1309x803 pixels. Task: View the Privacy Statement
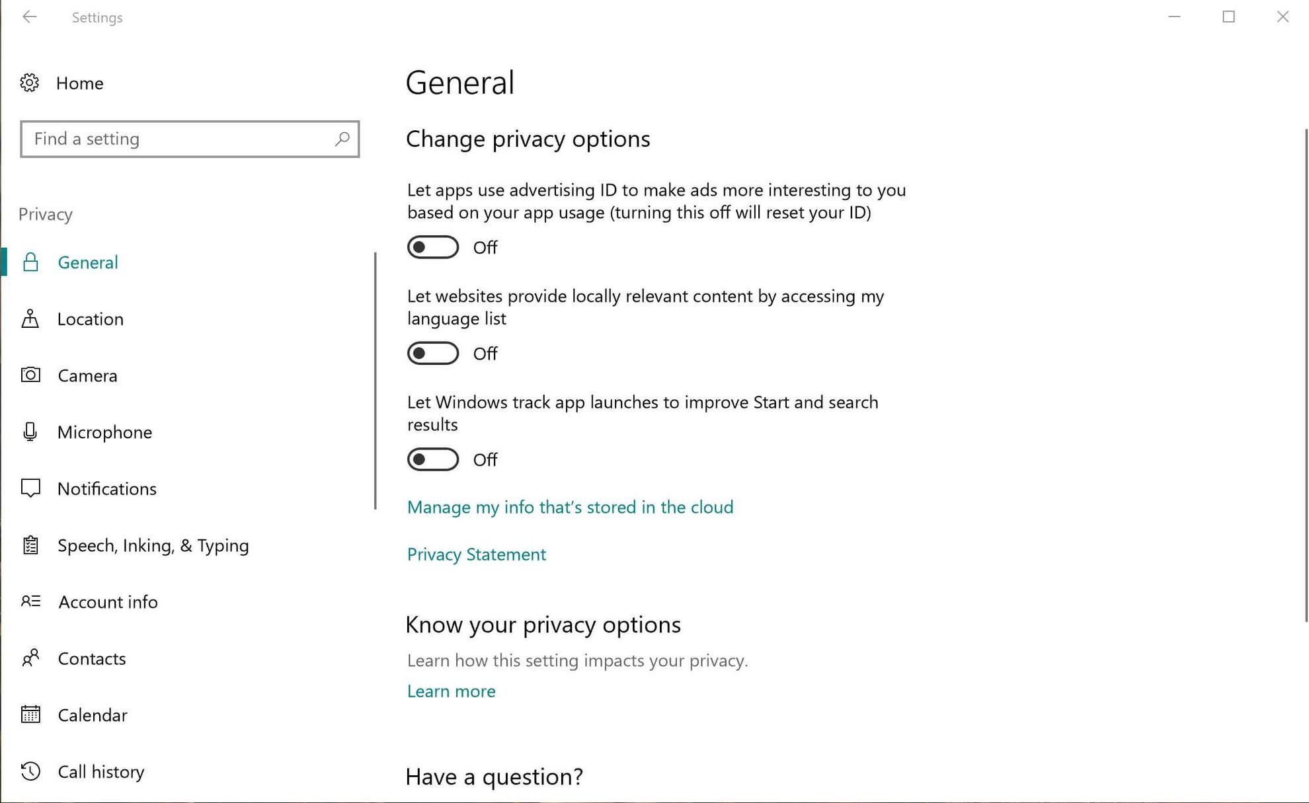476,554
